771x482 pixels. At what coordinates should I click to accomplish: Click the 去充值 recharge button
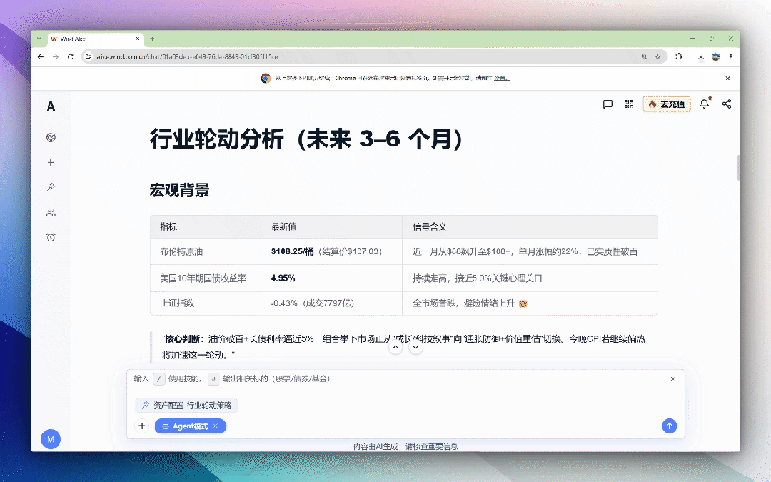point(666,104)
